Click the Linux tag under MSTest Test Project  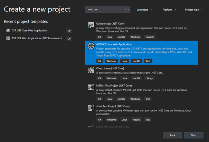109,99
